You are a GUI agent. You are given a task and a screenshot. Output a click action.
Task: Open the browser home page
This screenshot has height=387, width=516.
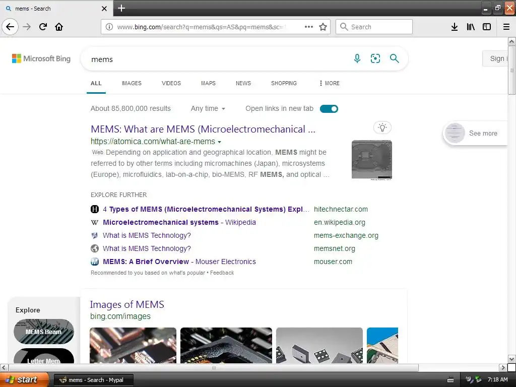(59, 27)
